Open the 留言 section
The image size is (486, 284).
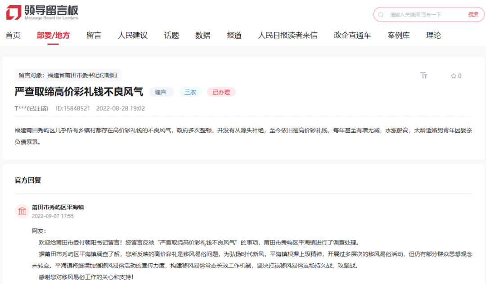[x=93, y=35]
